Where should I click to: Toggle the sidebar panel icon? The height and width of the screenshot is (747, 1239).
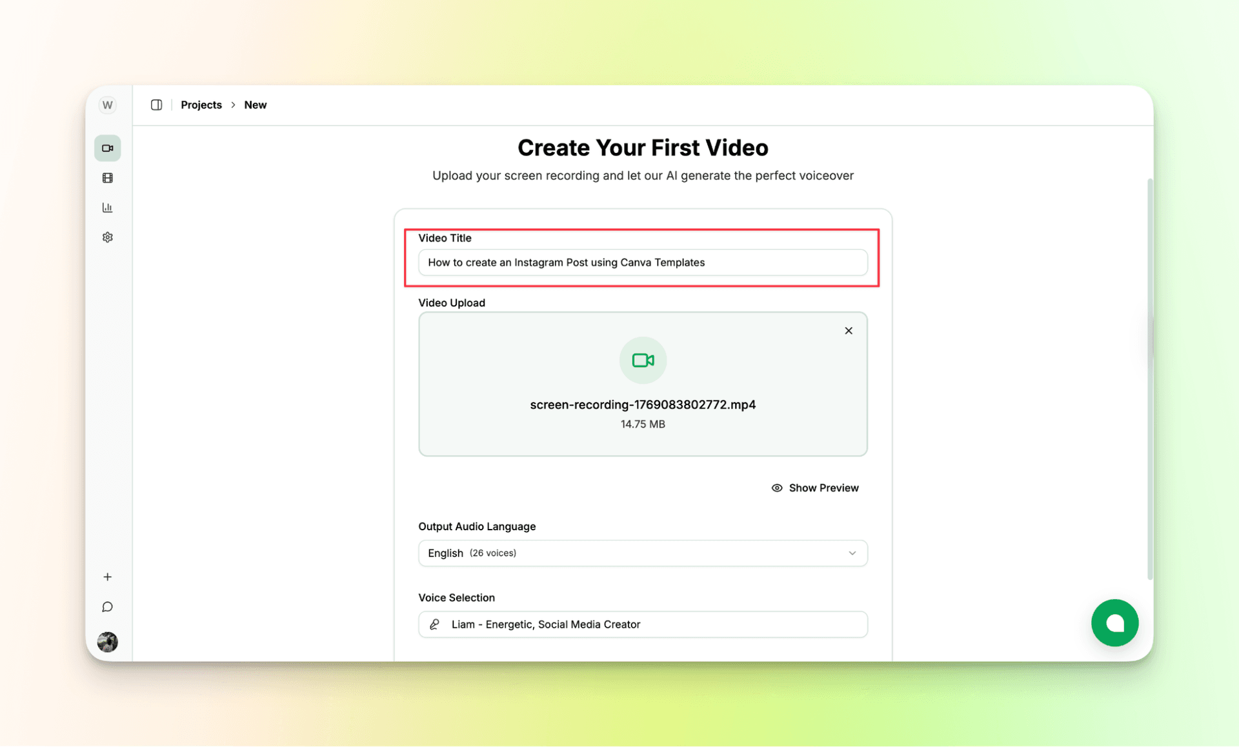point(156,105)
